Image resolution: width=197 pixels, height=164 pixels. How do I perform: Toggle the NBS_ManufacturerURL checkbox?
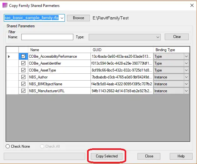23,91
